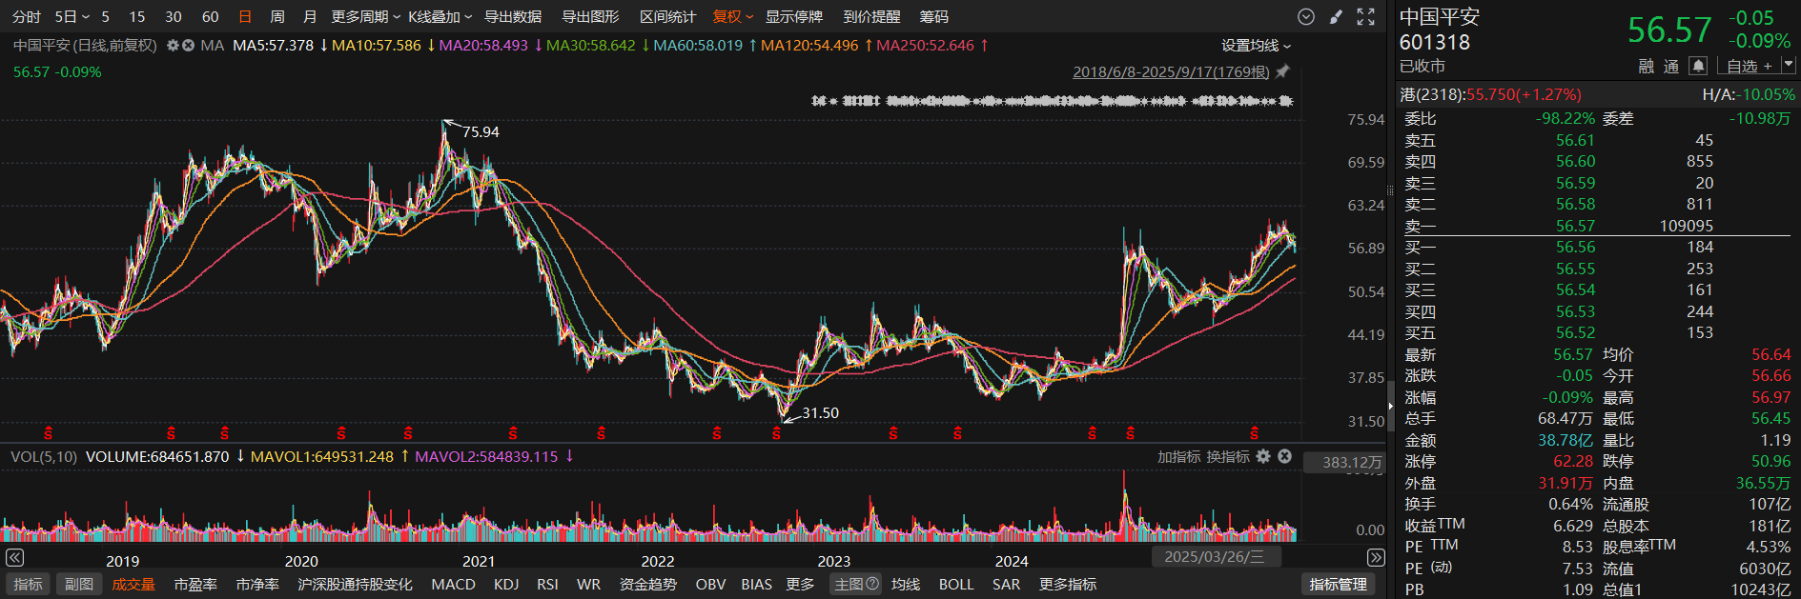Select 沪深股通持股变化 indicator
Image resolution: width=1801 pixels, height=599 pixels.
[355, 584]
